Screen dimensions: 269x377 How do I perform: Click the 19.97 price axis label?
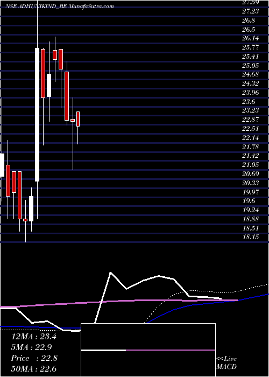click(x=250, y=192)
